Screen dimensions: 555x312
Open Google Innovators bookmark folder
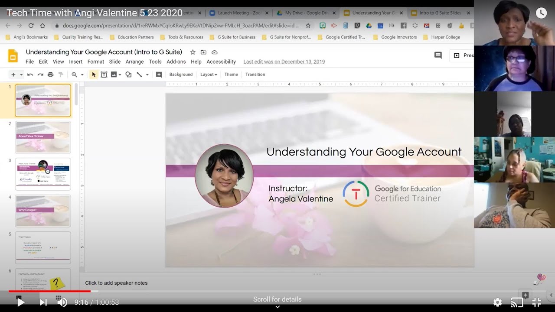click(x=395, y=37)
